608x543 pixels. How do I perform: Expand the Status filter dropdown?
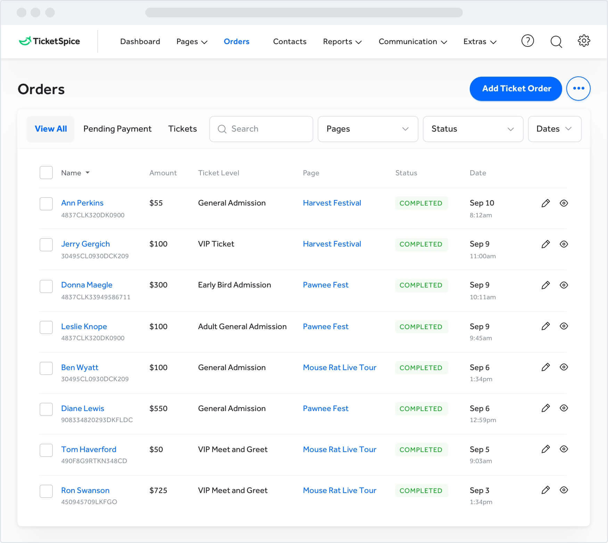click(473, 129)
